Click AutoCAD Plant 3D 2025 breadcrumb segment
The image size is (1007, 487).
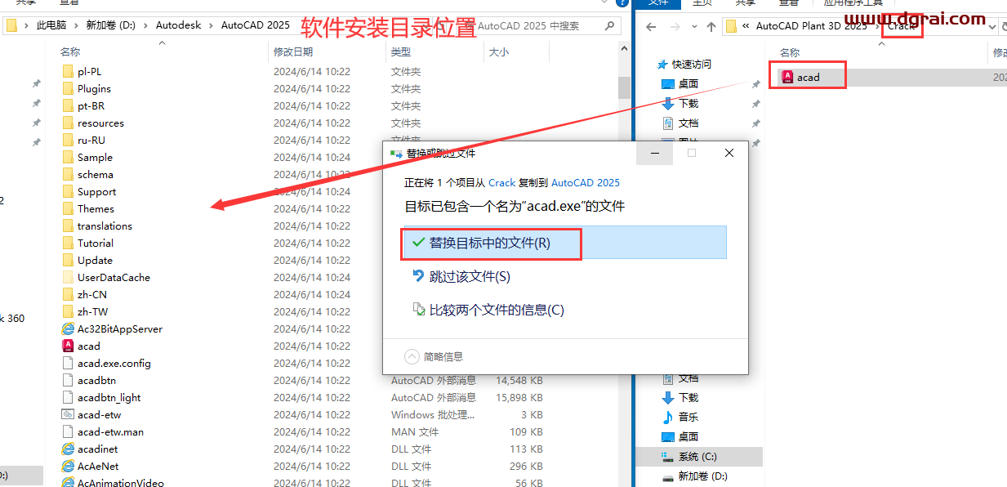[811, 26]
